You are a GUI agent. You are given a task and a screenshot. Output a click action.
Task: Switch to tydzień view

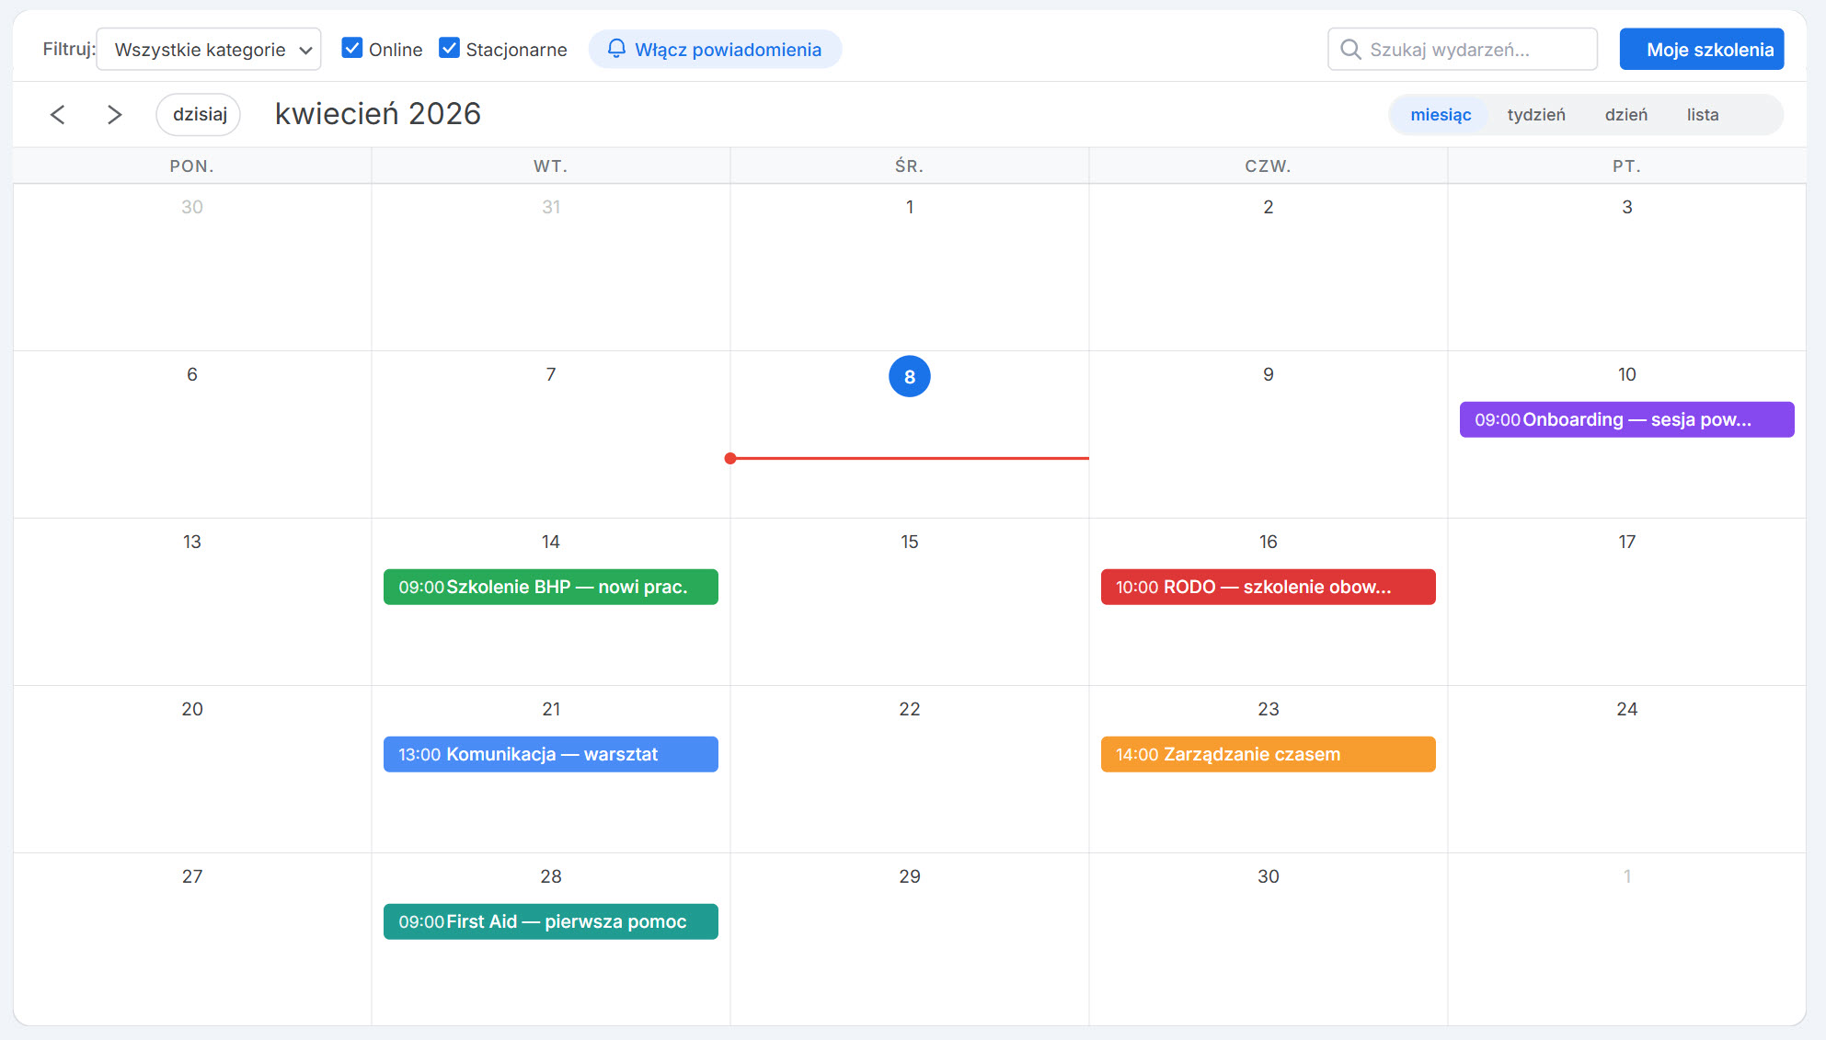click(1535, 115)
